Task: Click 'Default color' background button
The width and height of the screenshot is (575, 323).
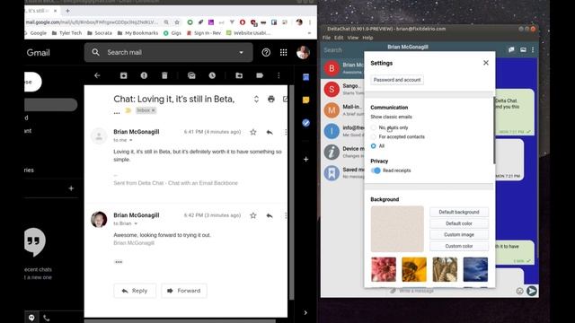Action: (459, 223)
